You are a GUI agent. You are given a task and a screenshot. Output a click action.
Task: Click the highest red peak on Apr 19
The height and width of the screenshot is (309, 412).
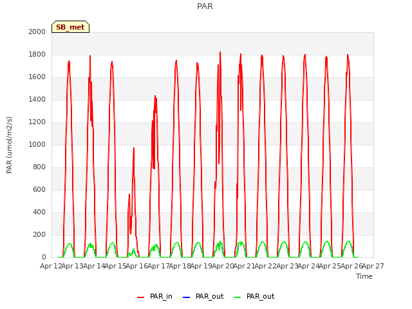(x=220, y=52)
